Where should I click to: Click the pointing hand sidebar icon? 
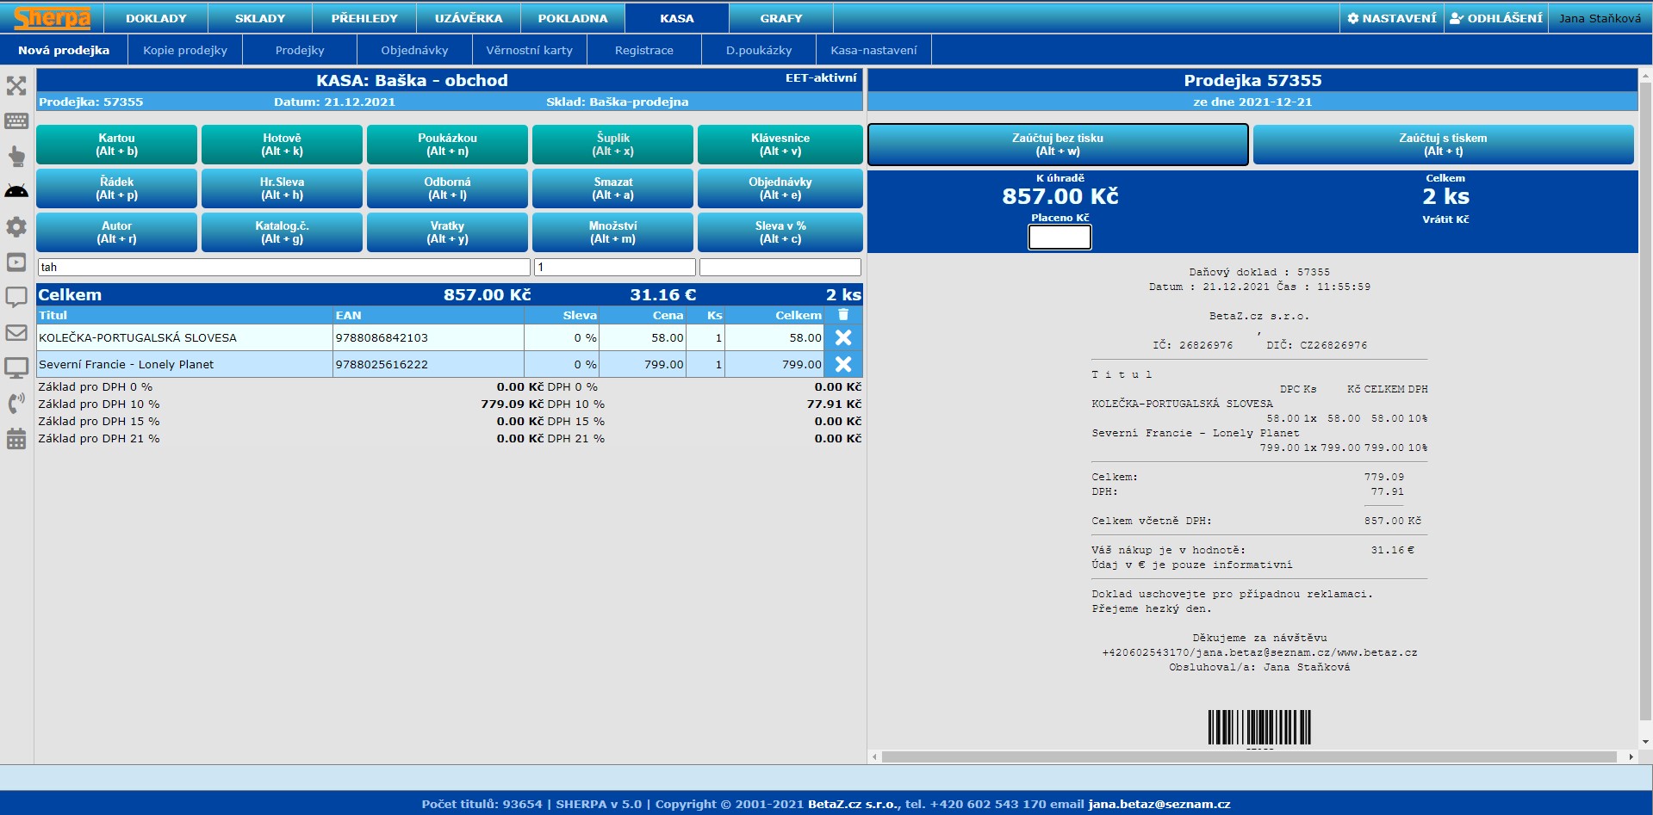coord(16,156)
